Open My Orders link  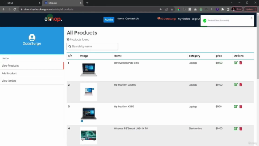click(184, 19)
